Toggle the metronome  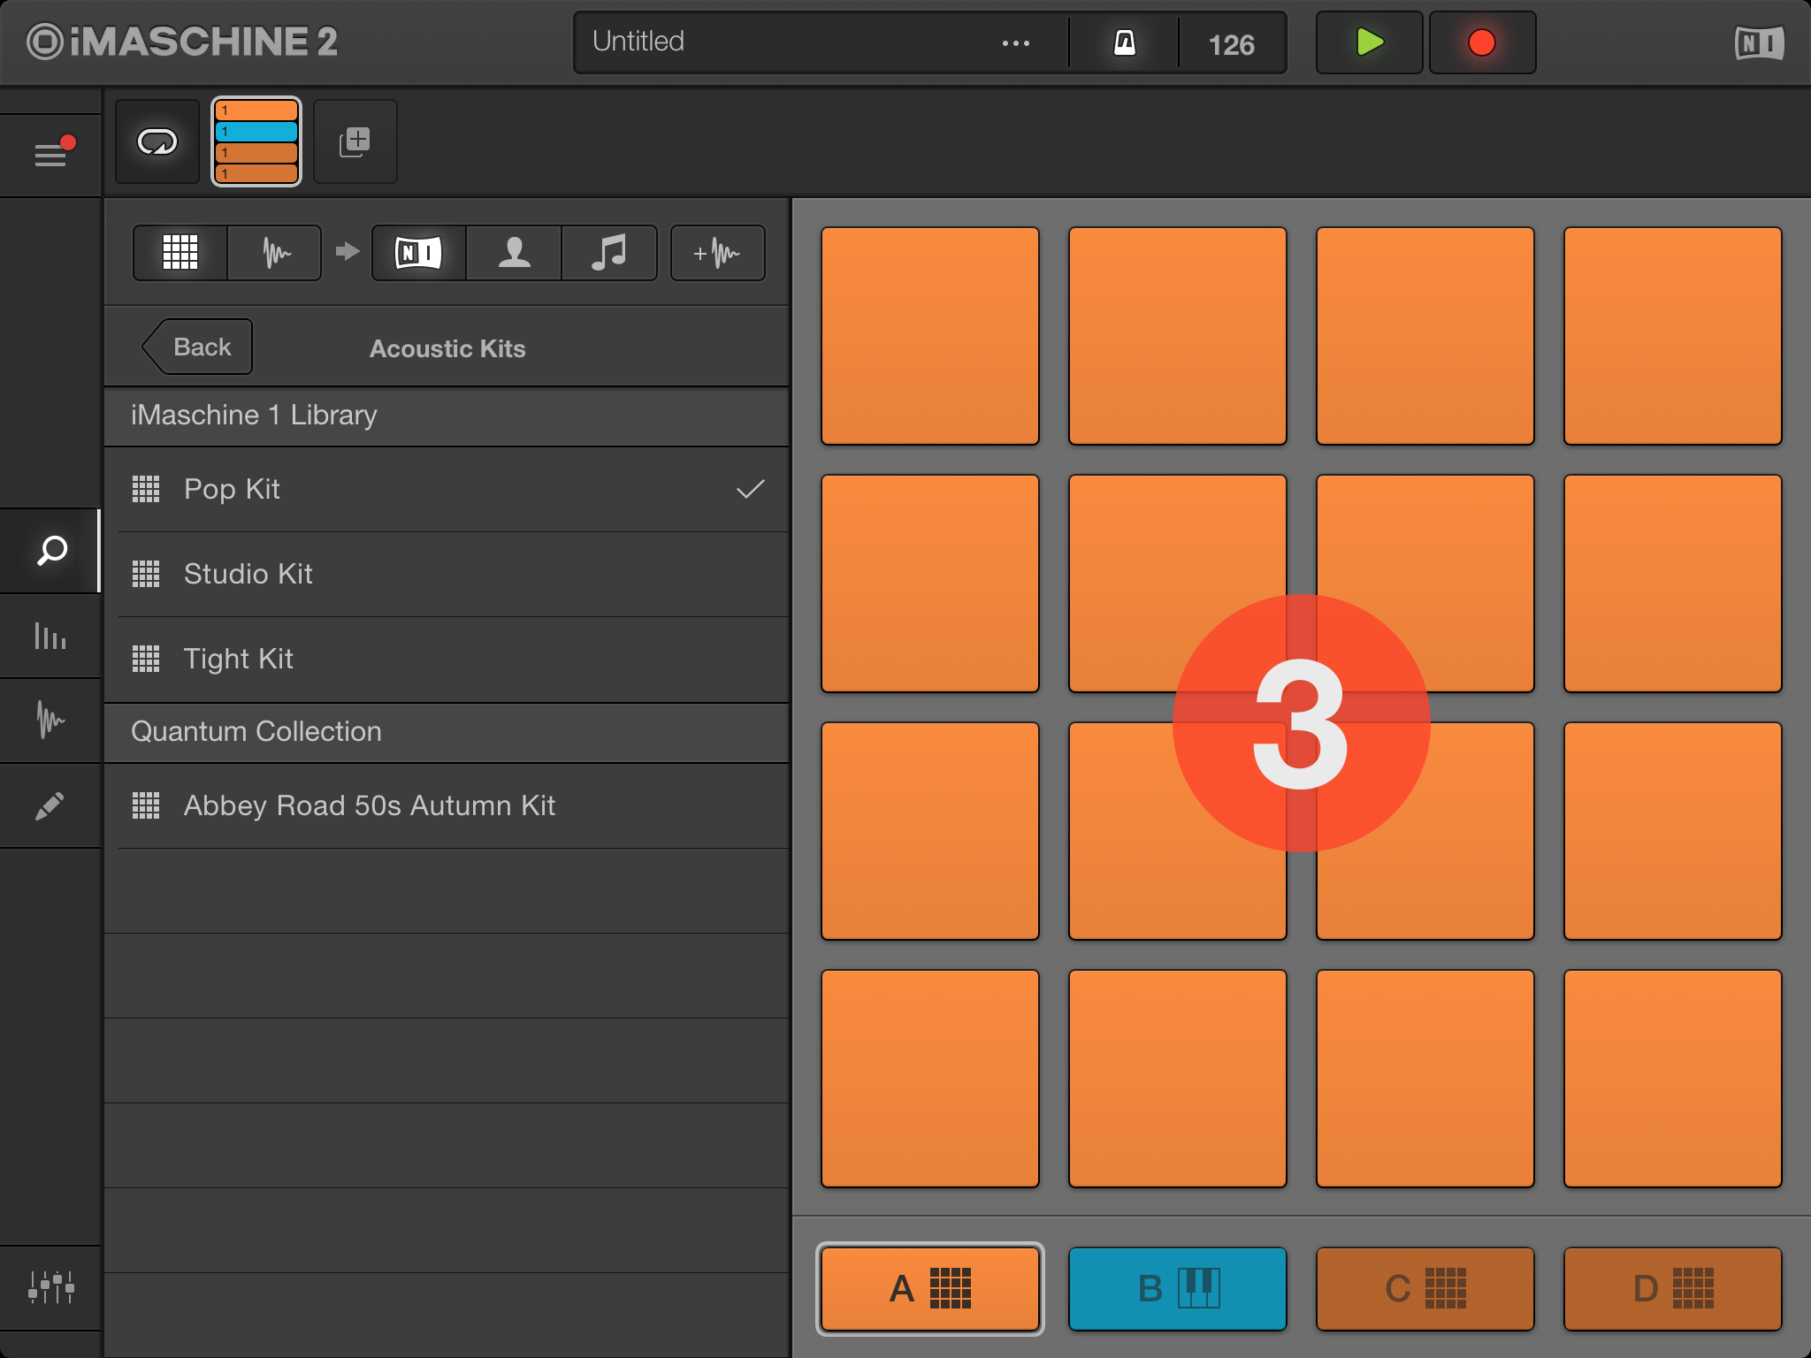(1124, 42)
